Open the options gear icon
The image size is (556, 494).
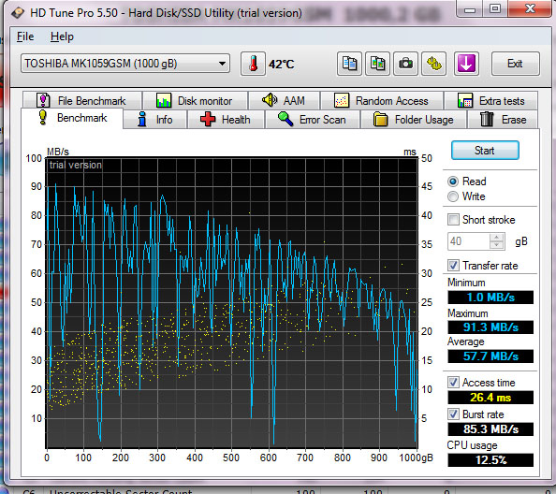pyautogui.click(x=433, y=64)
